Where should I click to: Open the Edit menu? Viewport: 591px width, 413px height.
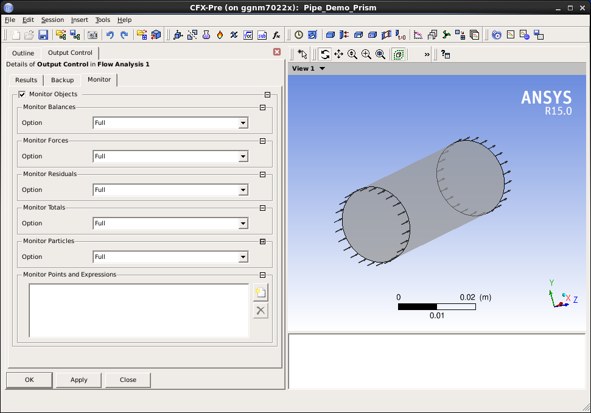tap(28, 20)
